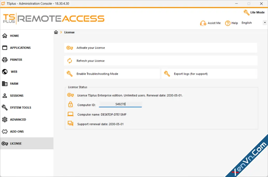Screen dimensions: 268x177
Task: Click the TSplus title bar app icon
Action: [3, 3]
